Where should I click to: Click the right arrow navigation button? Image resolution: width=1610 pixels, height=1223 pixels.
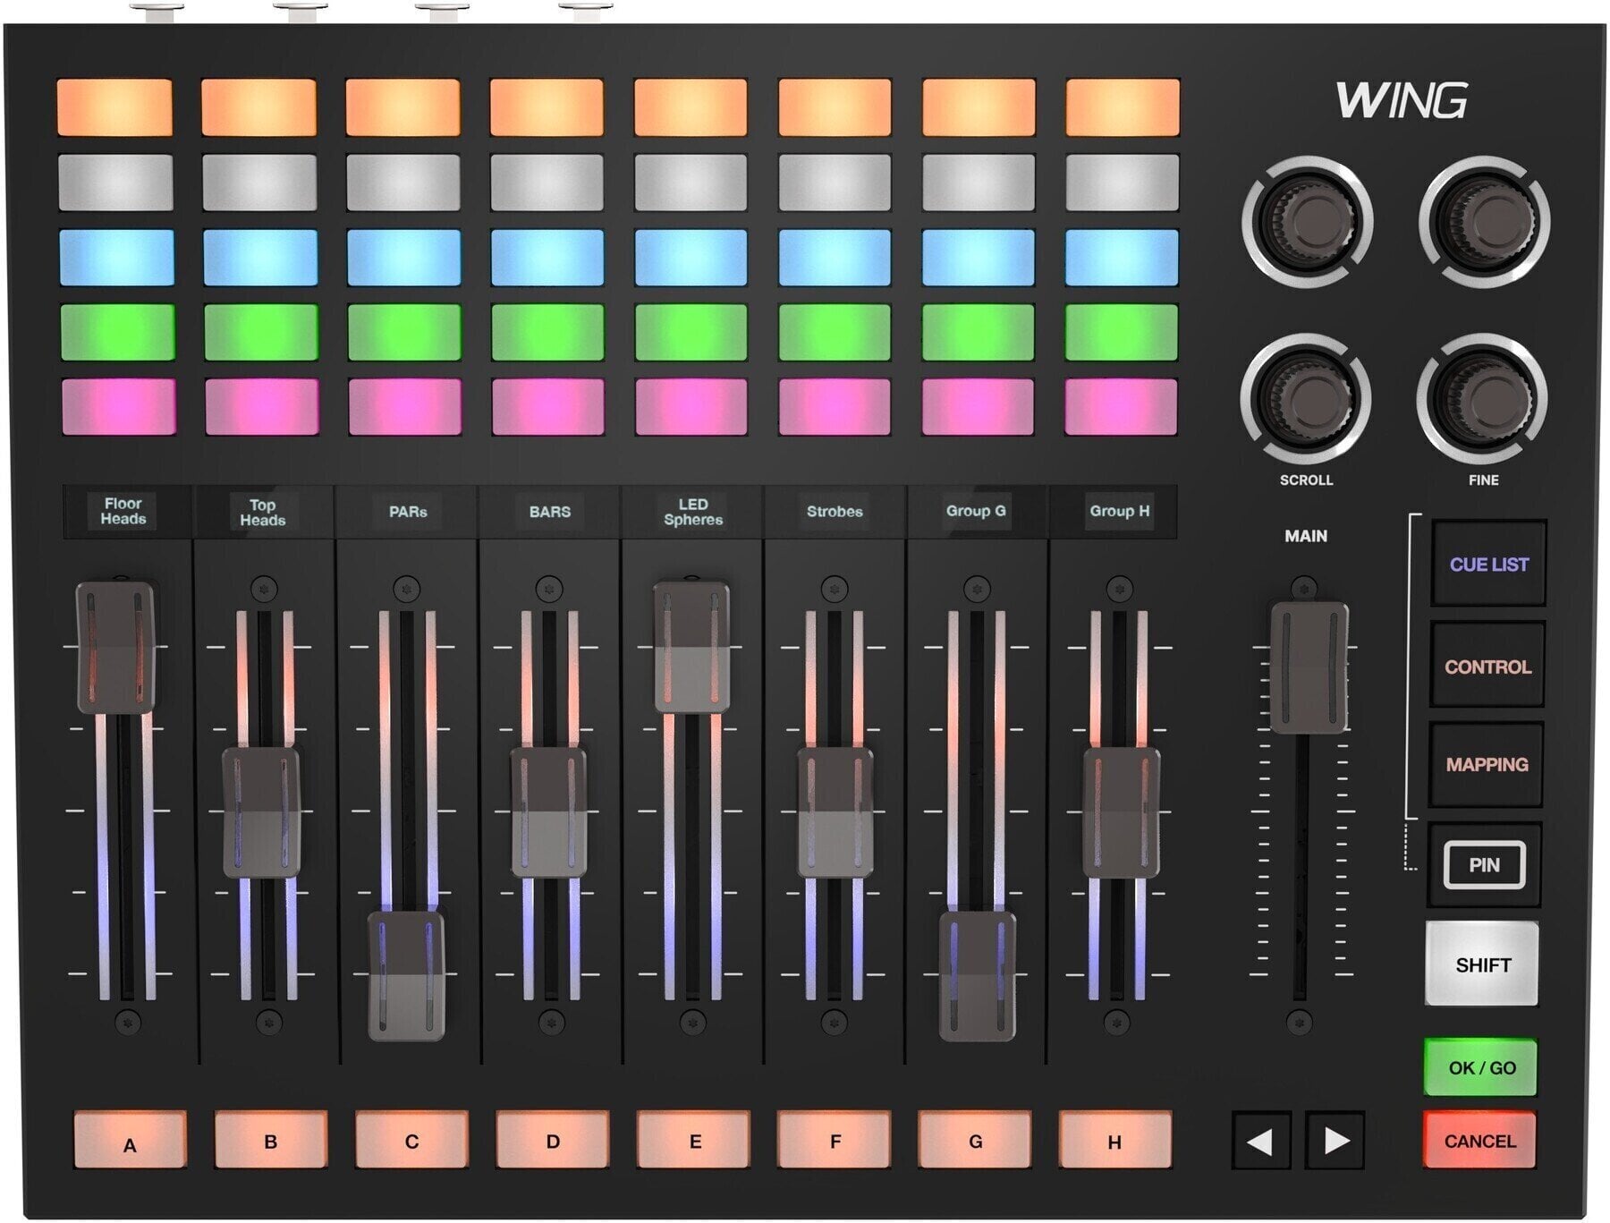click(x=1335, y=1141)
